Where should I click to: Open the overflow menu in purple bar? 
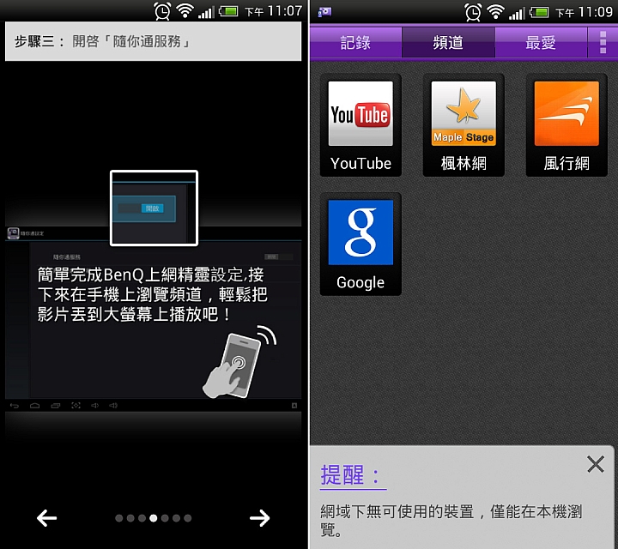tap(603, 42)
